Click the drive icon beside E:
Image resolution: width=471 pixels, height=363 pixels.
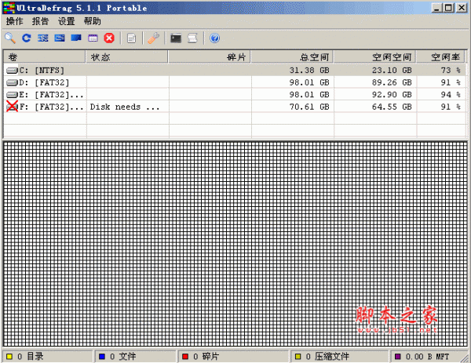[x=12, y=95]
